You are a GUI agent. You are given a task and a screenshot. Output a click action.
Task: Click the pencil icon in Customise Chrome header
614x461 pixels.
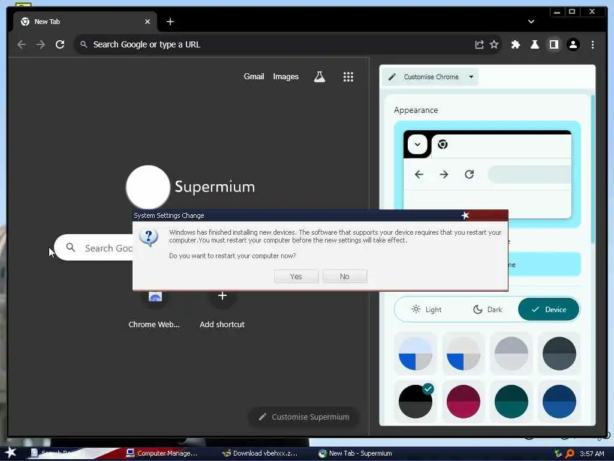[392, 77]
